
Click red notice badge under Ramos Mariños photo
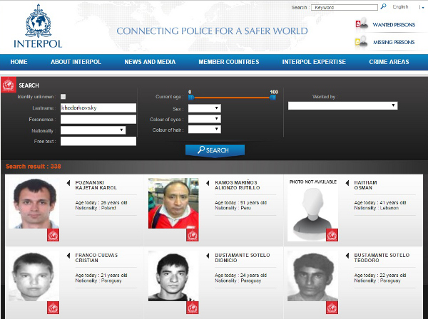193,235
